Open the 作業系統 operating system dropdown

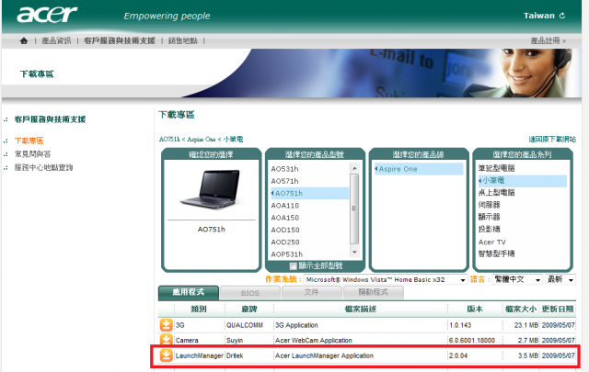point(386,280)
